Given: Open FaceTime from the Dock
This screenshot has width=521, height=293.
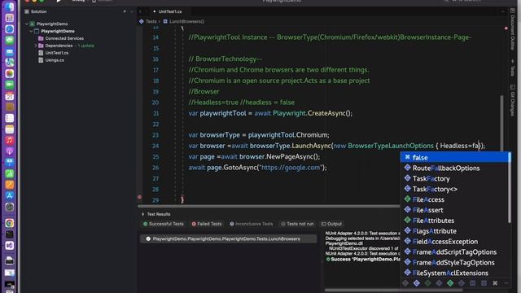Looking at the screenshot, I should 9,85.
